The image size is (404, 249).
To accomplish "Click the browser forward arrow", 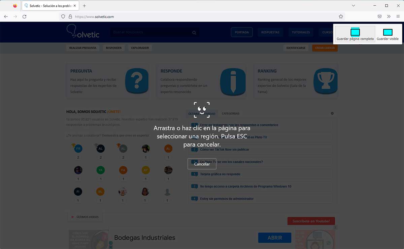I will coord(15,16).
